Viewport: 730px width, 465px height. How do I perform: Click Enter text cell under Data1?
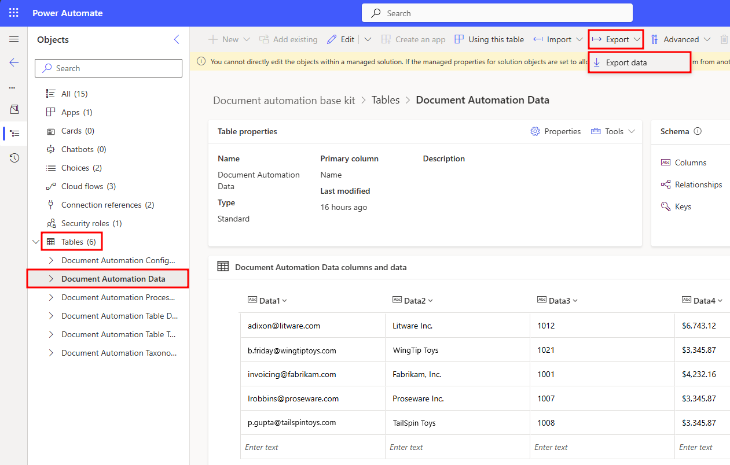tap(313, 447)
